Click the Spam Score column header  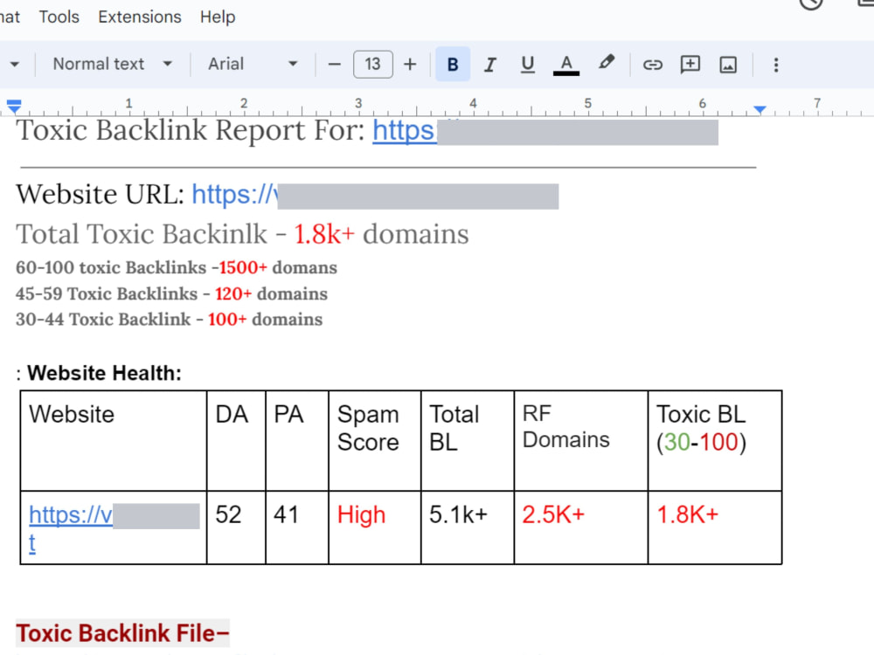375,440
